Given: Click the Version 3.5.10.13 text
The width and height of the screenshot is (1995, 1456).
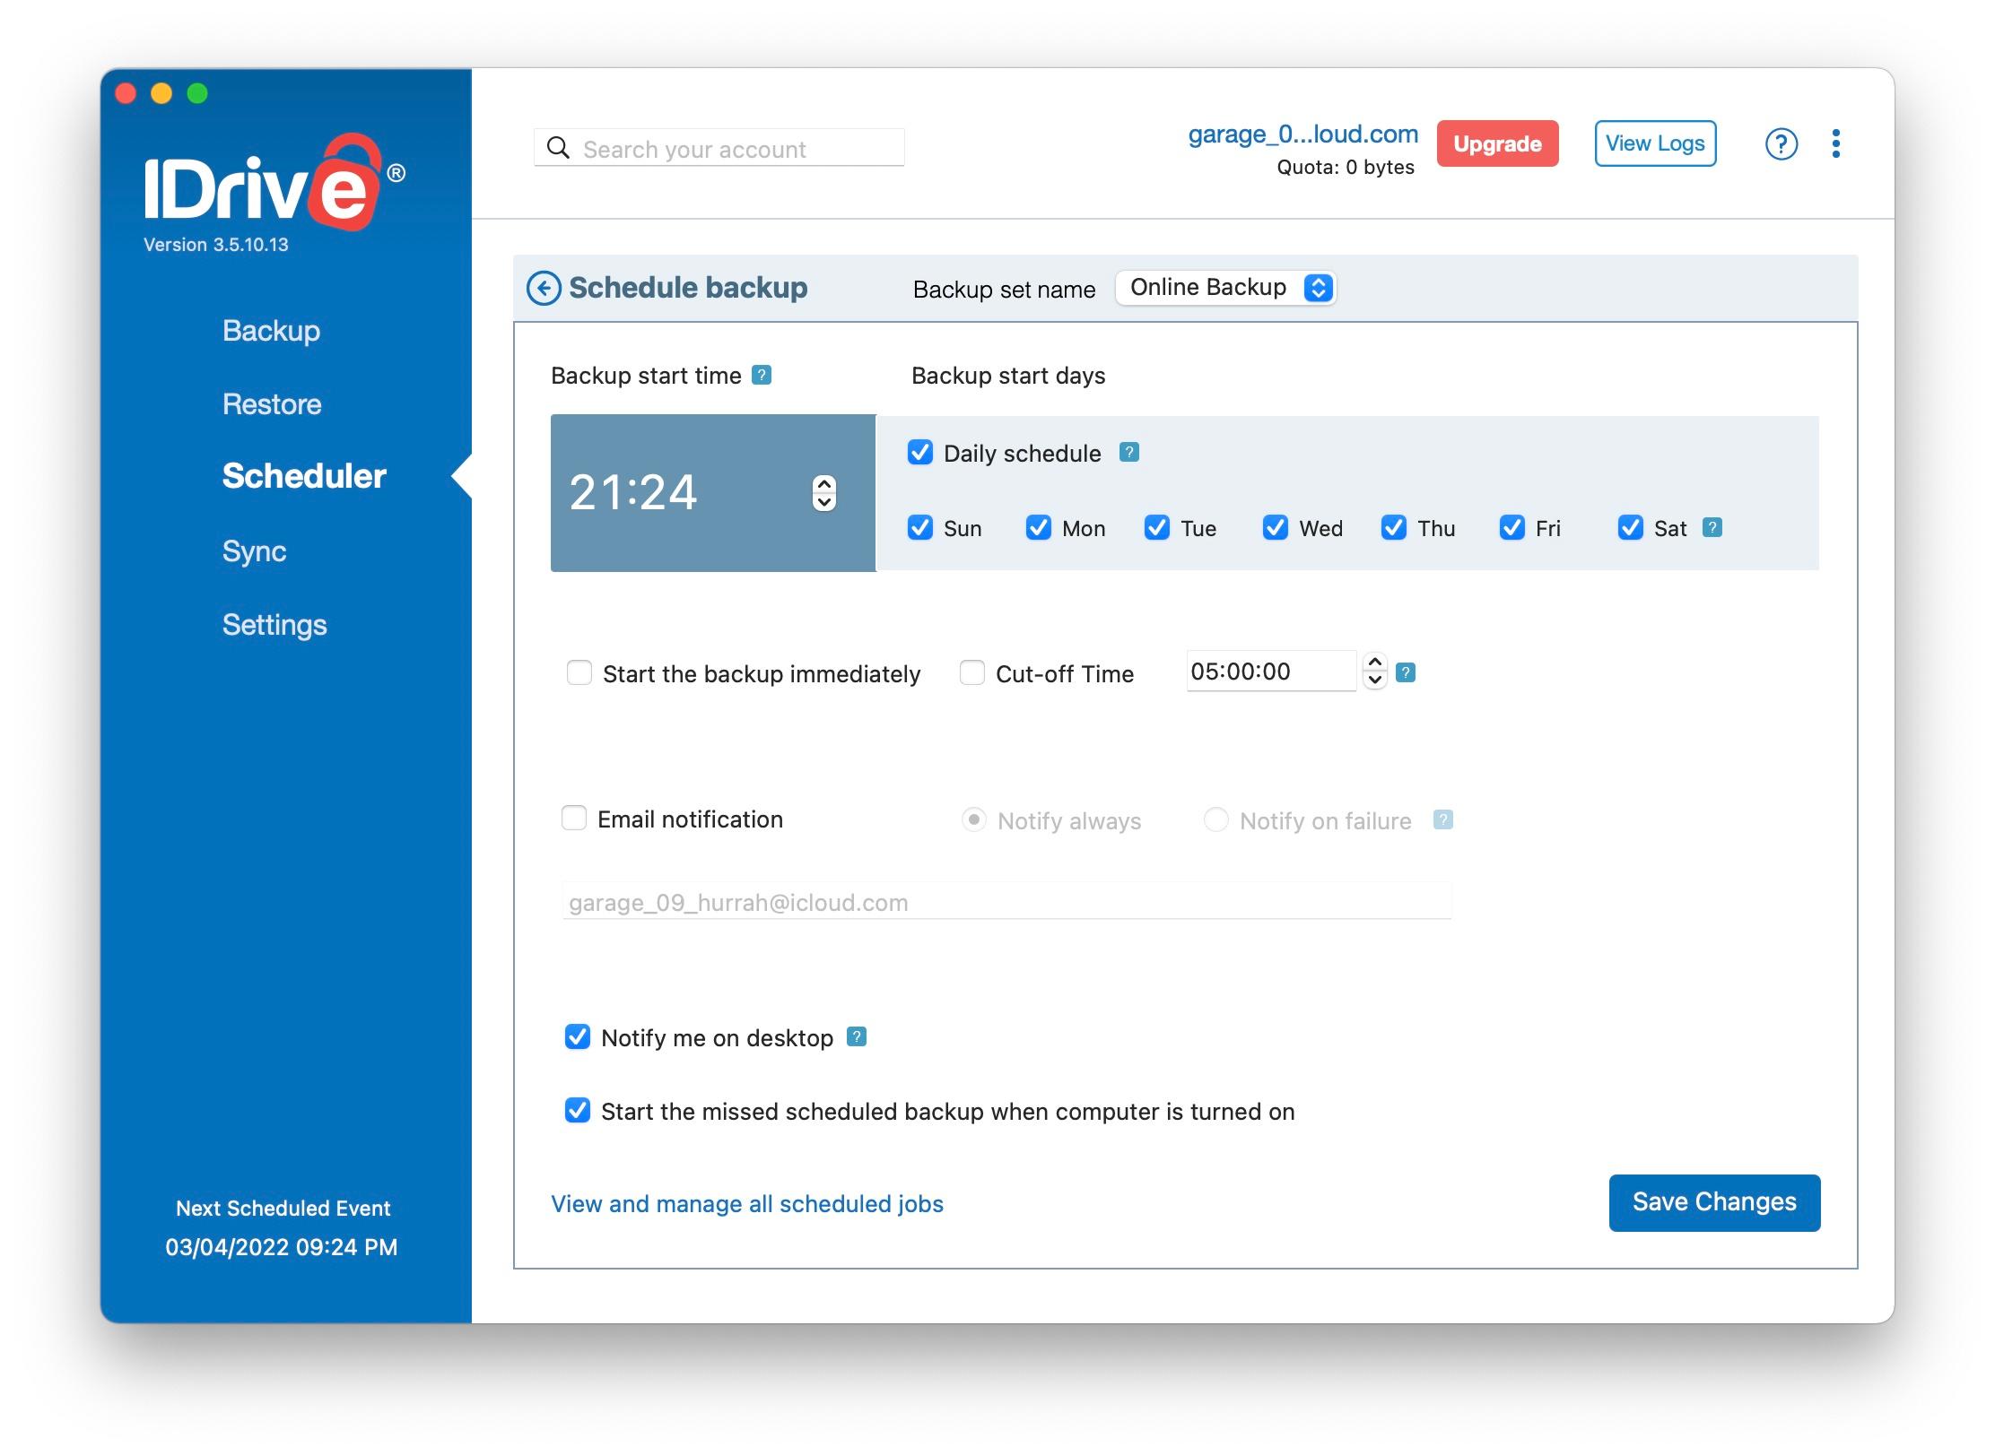Looking at the screenshot, I should coord(216,245).
